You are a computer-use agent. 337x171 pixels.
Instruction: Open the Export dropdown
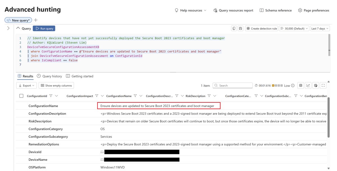coord(26,85)
